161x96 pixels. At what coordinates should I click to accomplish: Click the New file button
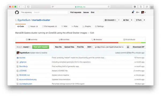pyautogui.click(x=58, y=47)
